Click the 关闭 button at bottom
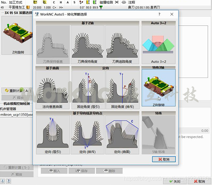Screen dimensions: 212x185 [x=175, y=182]
